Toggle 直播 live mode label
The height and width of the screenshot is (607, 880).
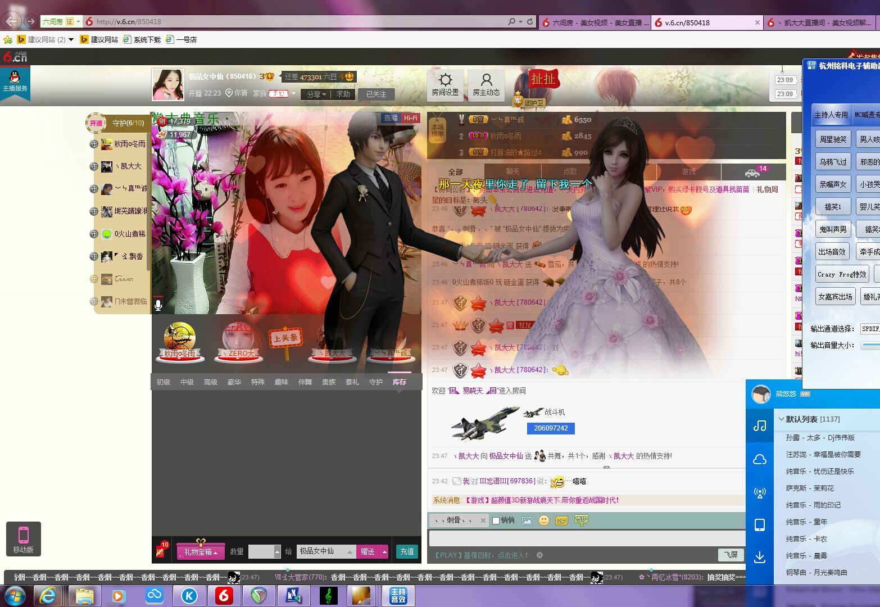coord(391,118)
